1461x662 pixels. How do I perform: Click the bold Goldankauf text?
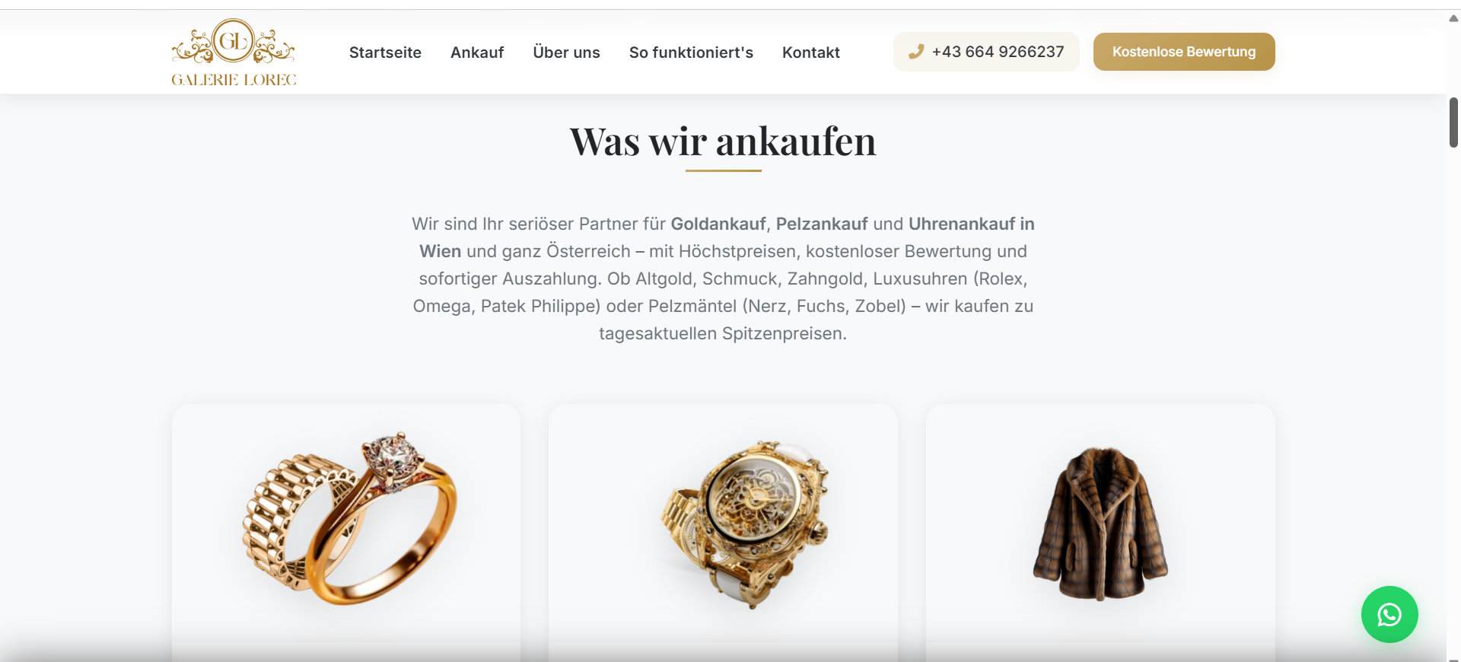(718, 224)
